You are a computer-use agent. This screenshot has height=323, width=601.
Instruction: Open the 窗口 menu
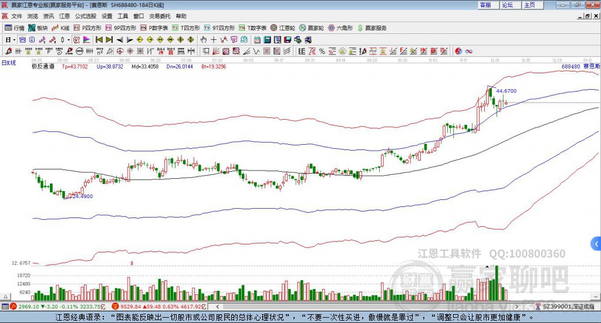139,16
